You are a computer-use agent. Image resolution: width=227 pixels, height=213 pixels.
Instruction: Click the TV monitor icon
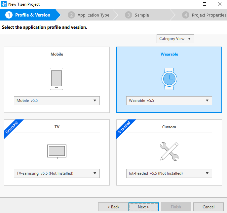[57, 152]
